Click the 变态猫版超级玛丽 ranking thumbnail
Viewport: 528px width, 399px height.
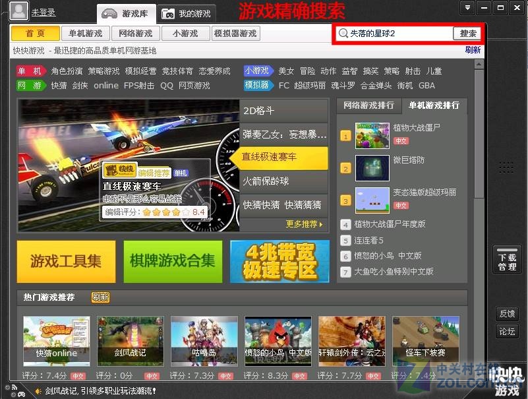pos(372,200)
